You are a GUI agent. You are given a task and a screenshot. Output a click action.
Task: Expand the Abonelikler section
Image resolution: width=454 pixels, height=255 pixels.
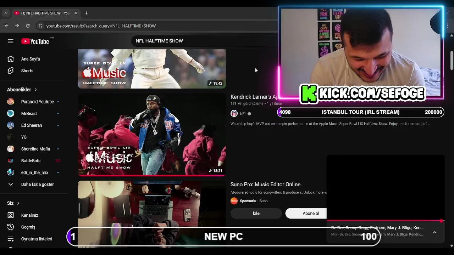pyautogui.click(x=22, y=90)
